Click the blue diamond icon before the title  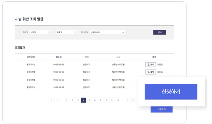16,19
